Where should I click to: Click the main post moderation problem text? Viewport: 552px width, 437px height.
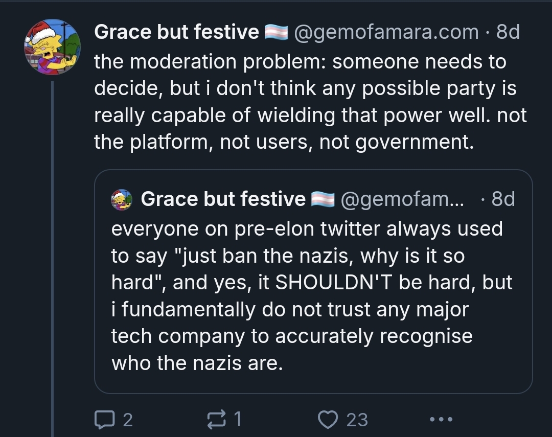coord(307,102)
